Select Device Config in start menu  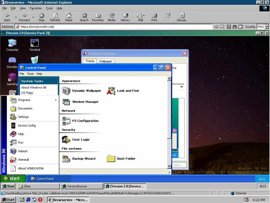click(33, 126)
